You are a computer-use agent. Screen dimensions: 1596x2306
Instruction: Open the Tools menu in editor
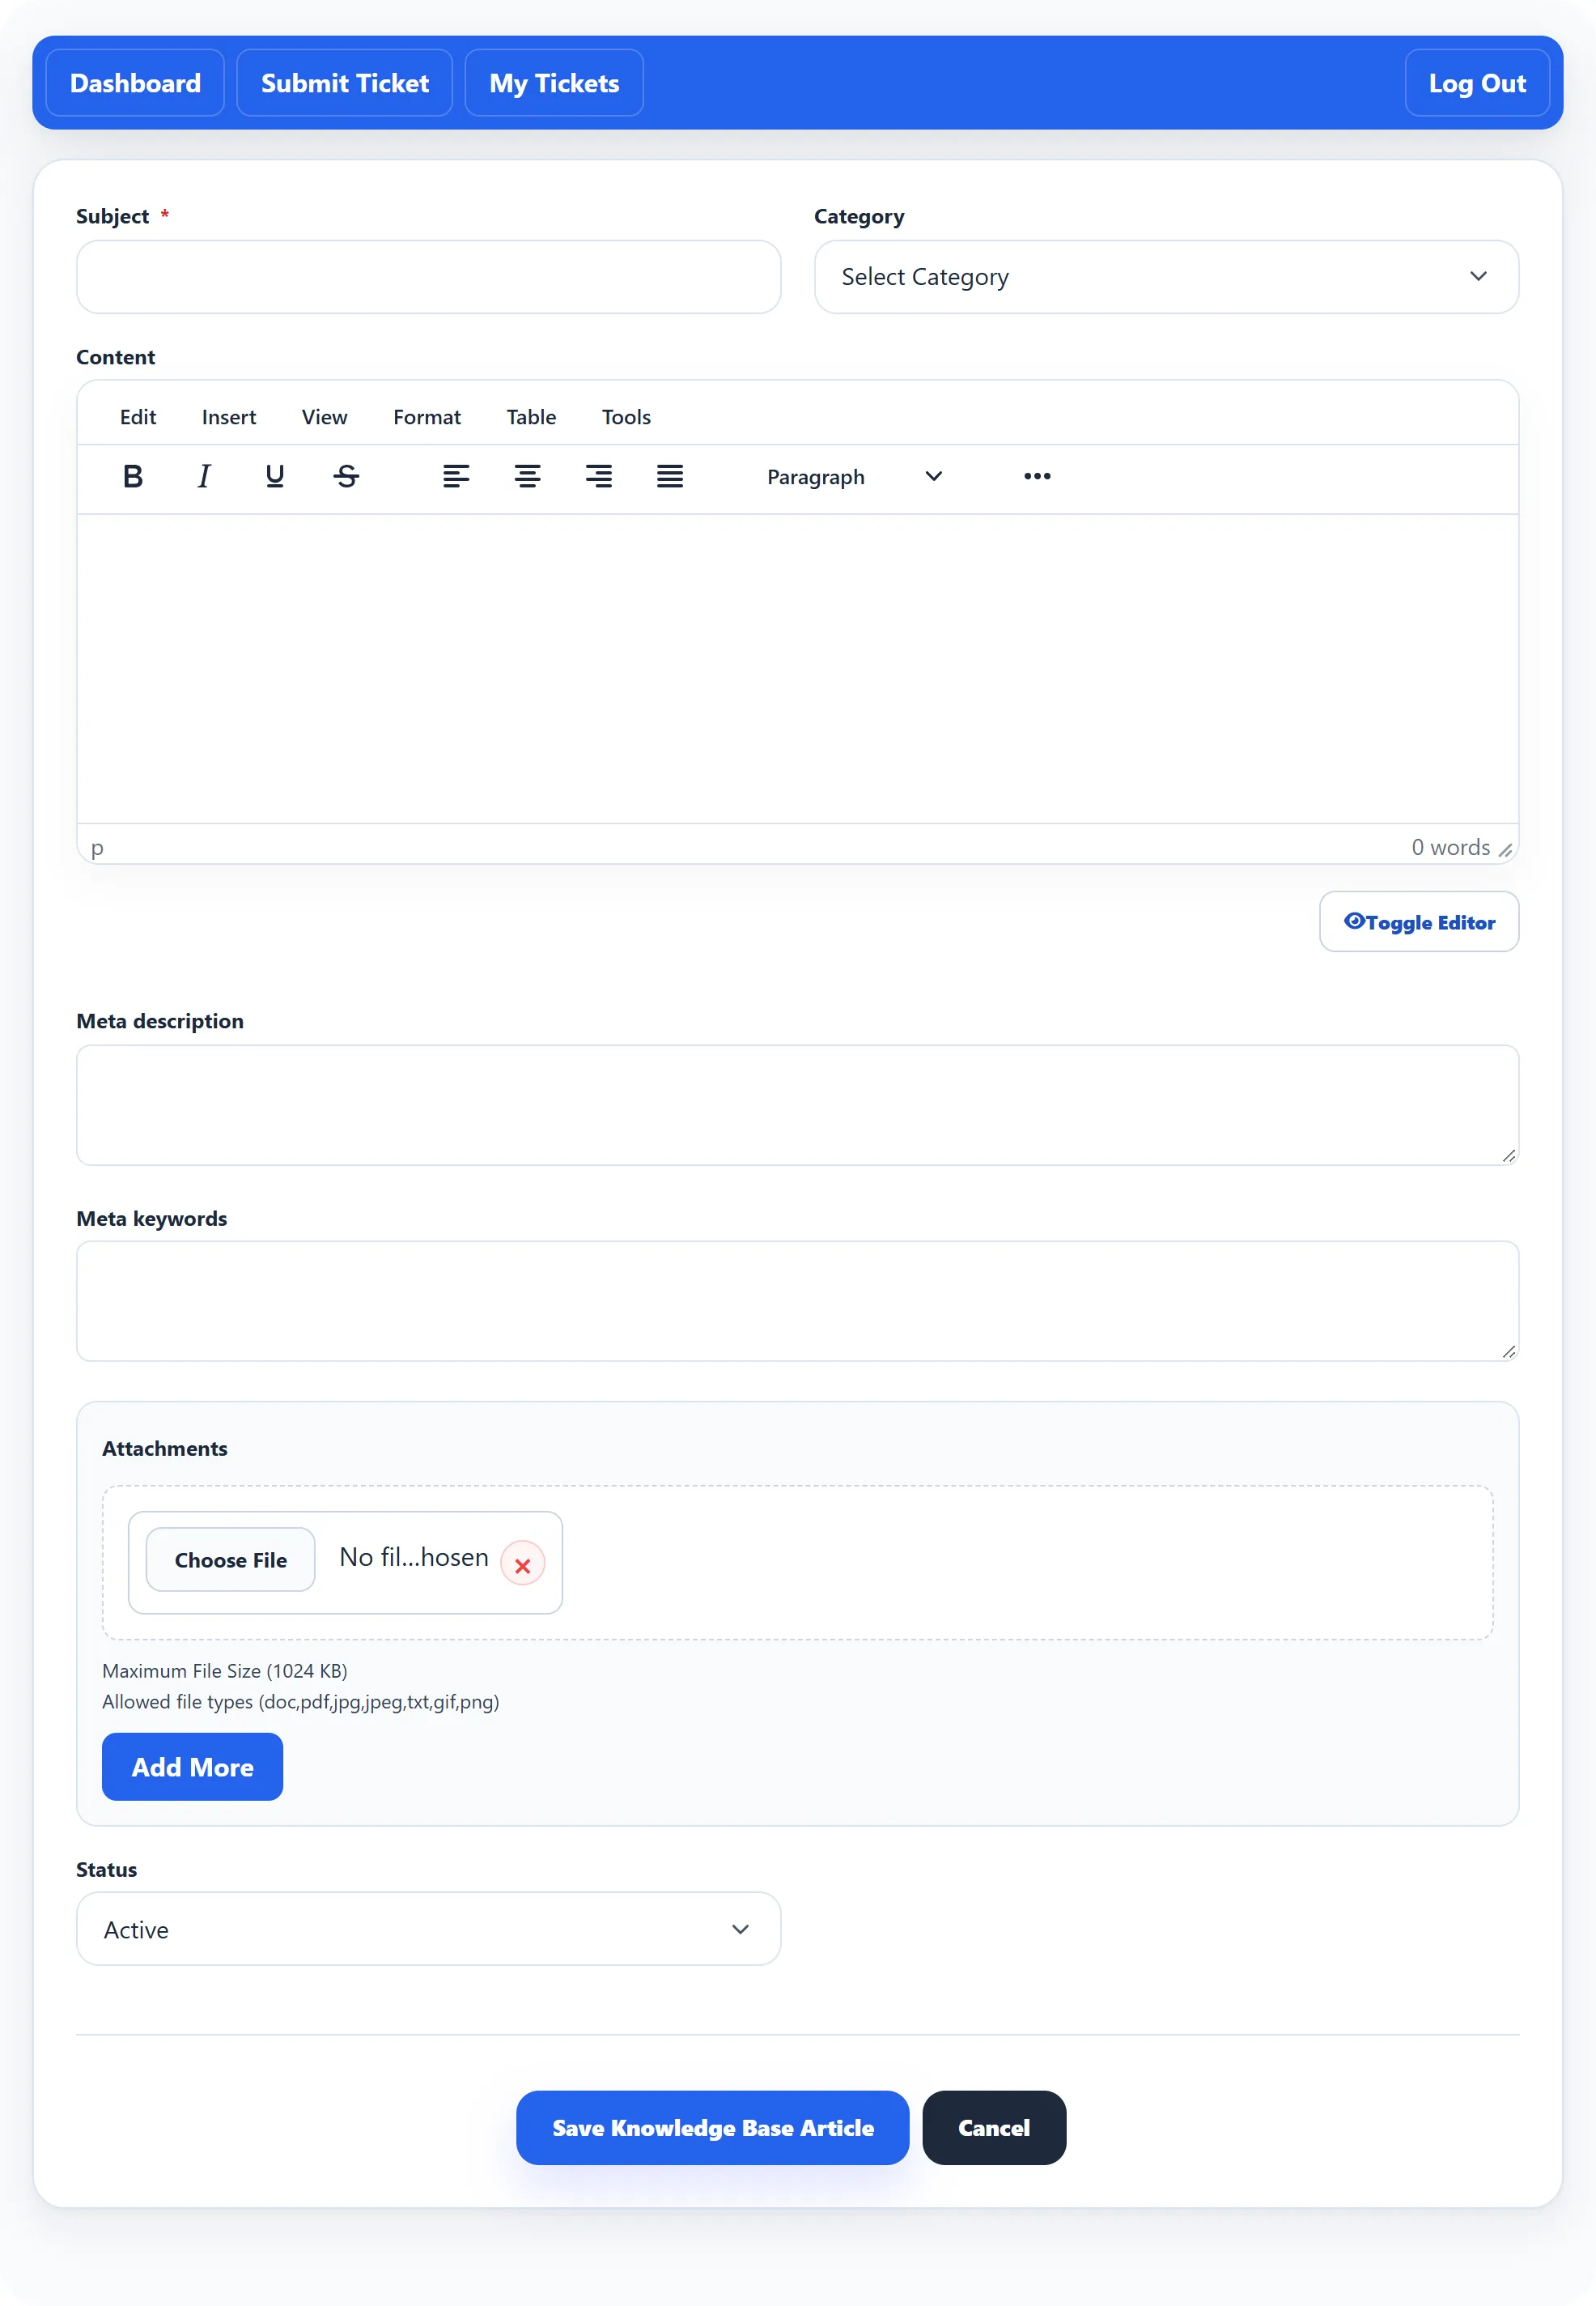pyautogui.click(x=626, y=417)
